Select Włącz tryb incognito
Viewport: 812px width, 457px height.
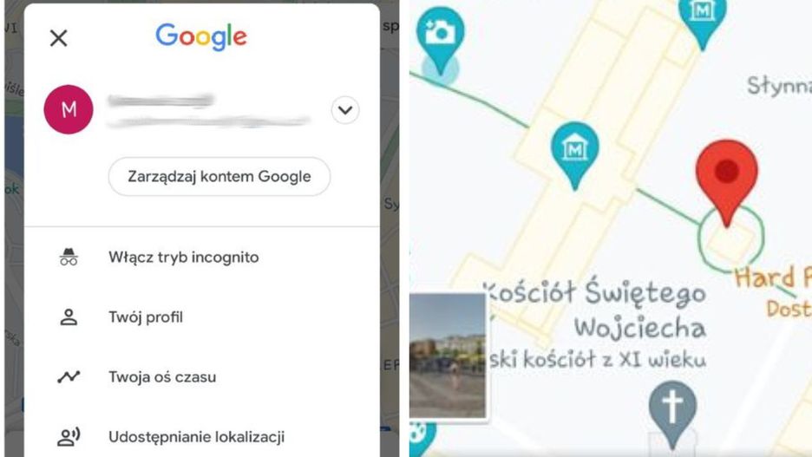184,258
